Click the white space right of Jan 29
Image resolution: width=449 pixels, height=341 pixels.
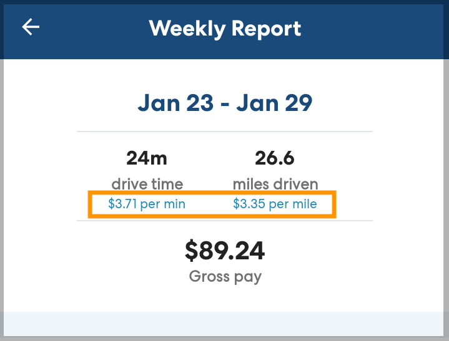[381, 103]
